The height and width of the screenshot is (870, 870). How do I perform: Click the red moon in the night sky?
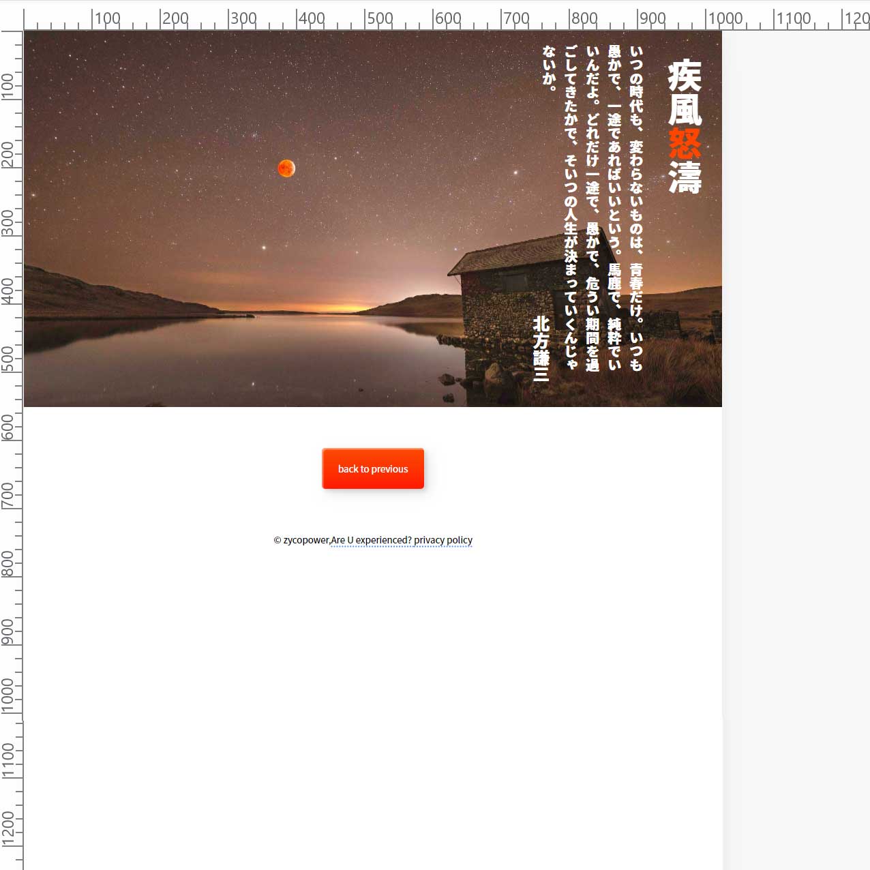click(286, 168)
